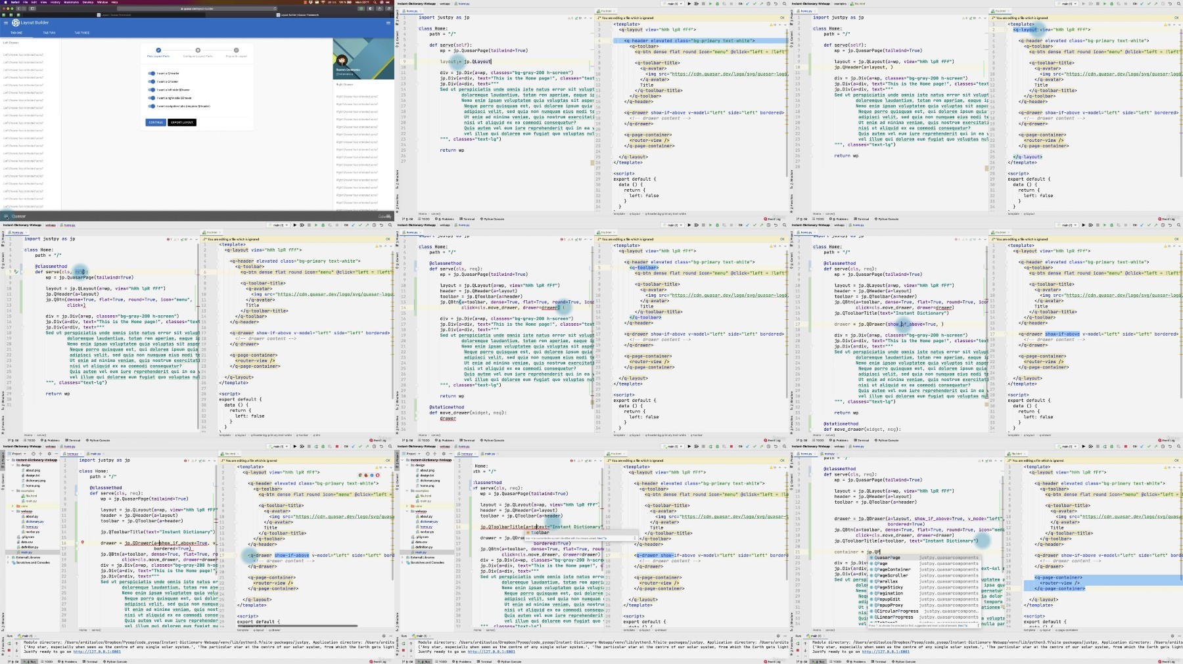Switch to TAB THREE in Layout Builder
Screen dimensions: 1183x664
81,33
